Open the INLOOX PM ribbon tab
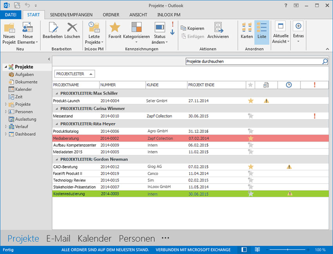The width and height of the screenshot is (333, 254). 168,15
